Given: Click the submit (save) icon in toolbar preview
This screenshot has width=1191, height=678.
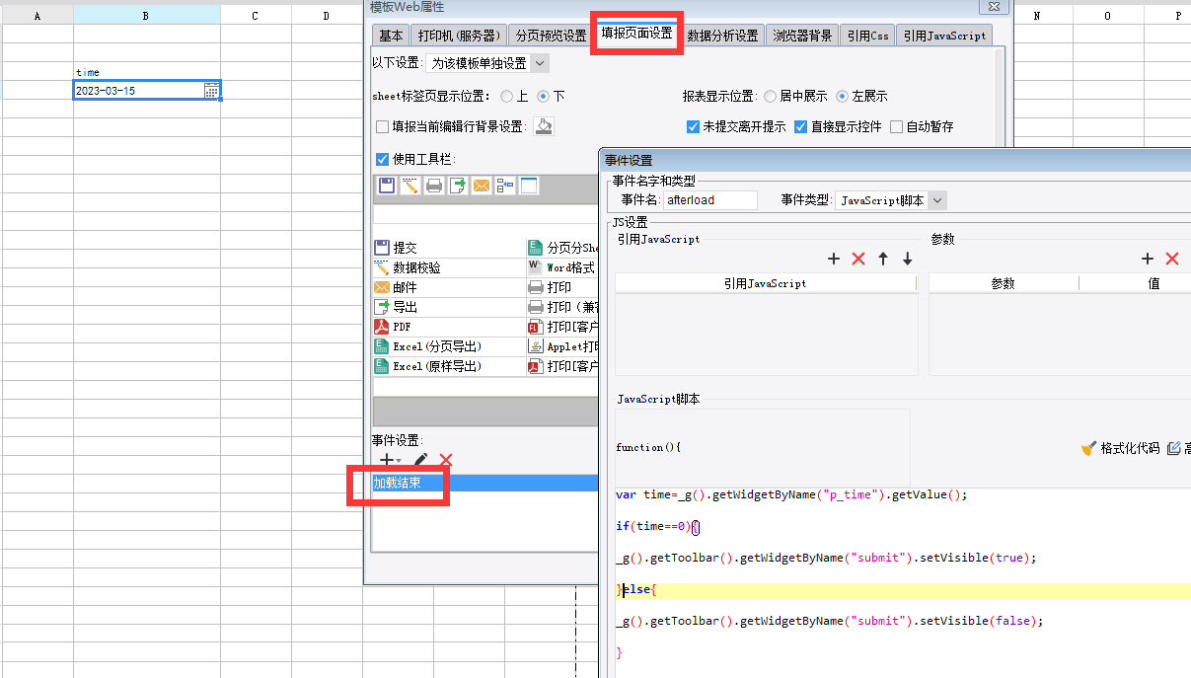Looking at the screenshot, I should pyautogui.click(x=387, y=186).
